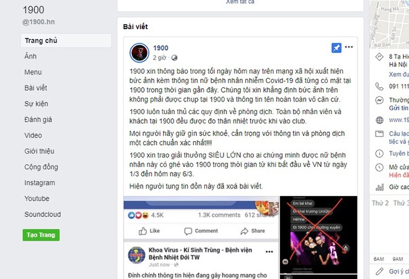409x279 pixels.
Task: Click the Like button in screenshot
Action: pos(149,231)
